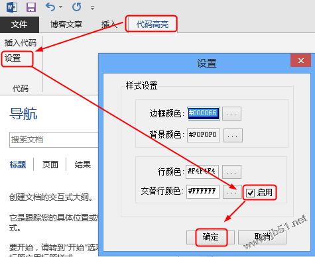Save the document with the floppy icon
315x257 pixels.
click(x=31, y=7)
